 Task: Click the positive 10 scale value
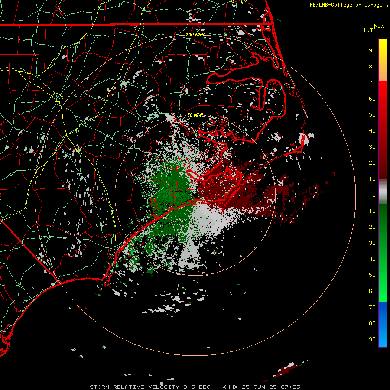point(372,179)
